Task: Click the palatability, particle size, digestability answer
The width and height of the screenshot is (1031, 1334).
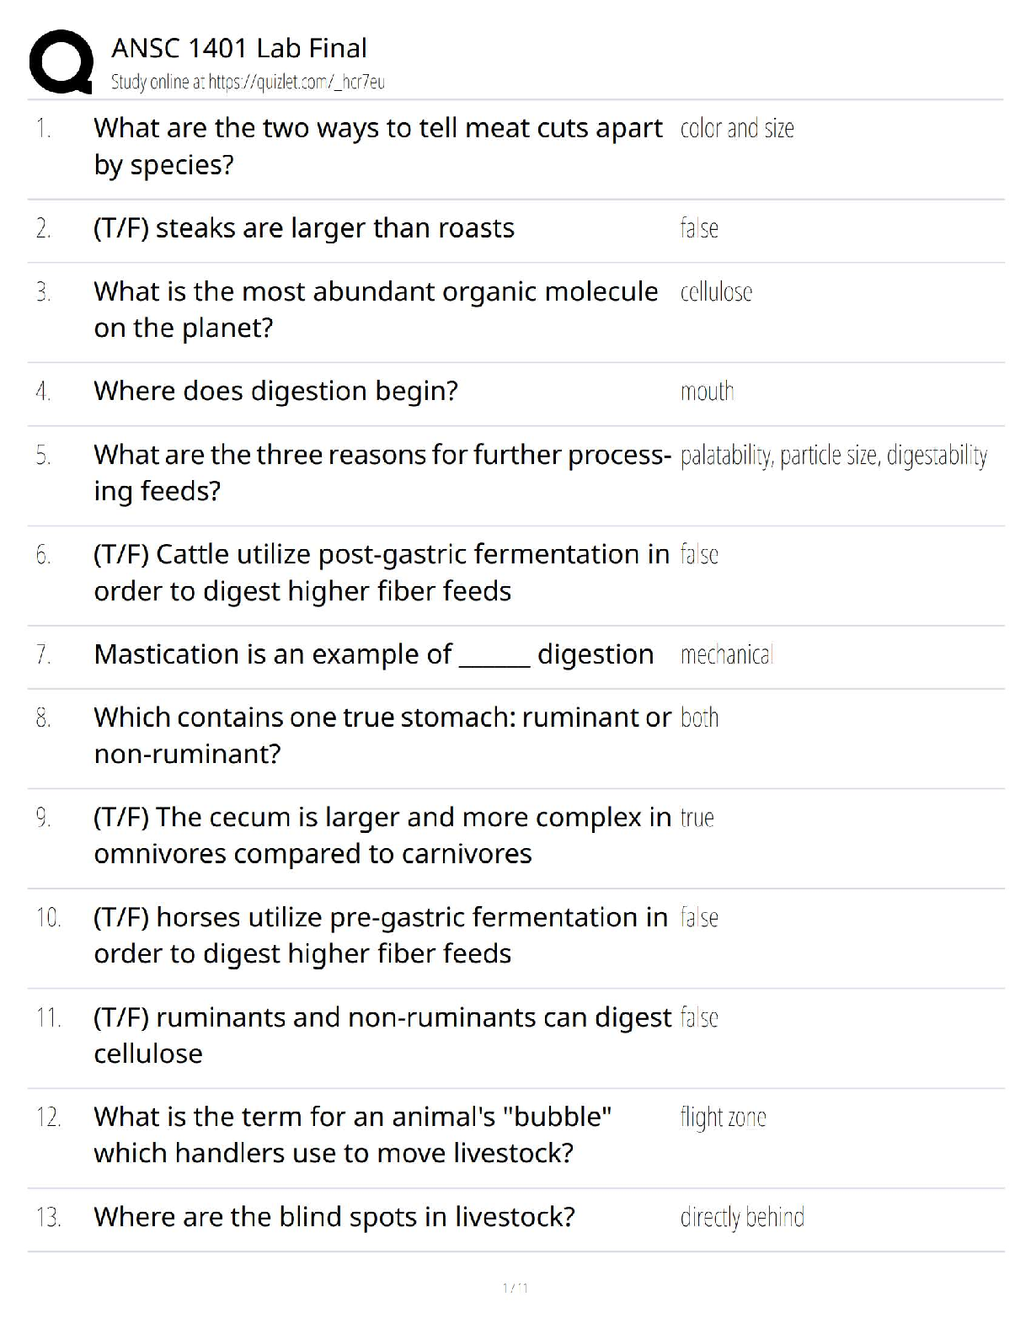Action: tap(833, 456)
